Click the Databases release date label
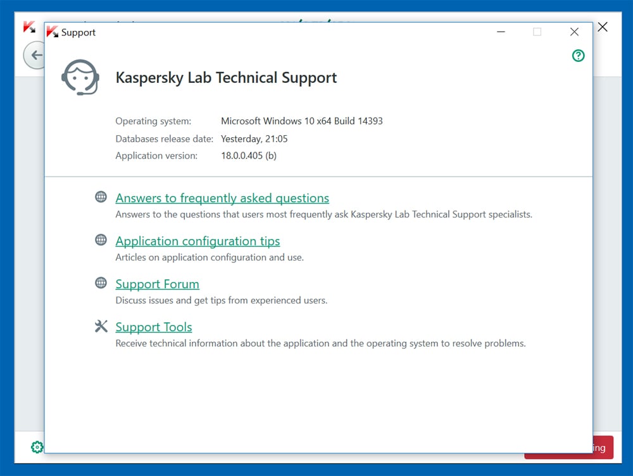 pyautogui.click(x=165, y=138)
